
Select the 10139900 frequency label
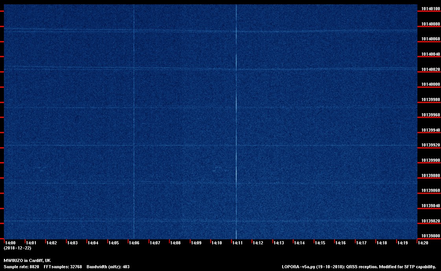(x=430, y=160)
